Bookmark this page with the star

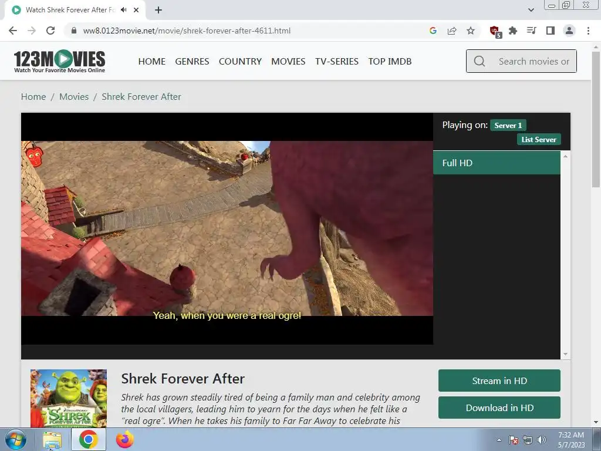tap(471, 31)
